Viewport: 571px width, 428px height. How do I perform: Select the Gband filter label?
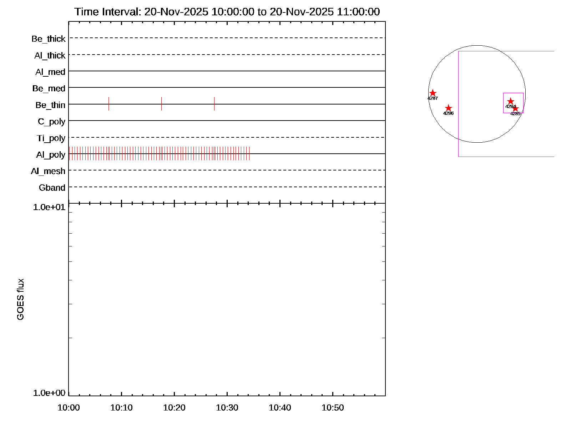52,188
